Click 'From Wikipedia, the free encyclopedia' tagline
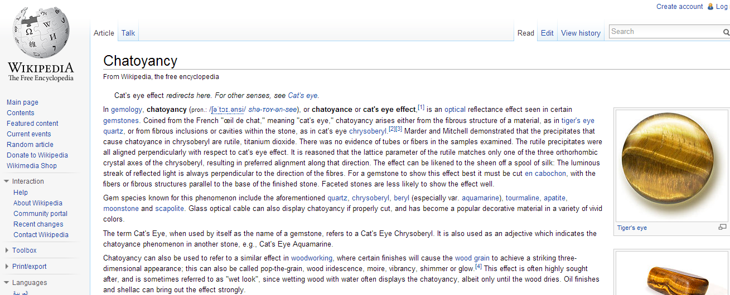This screenshot has width=730, height=295. (x=161, y=77)
